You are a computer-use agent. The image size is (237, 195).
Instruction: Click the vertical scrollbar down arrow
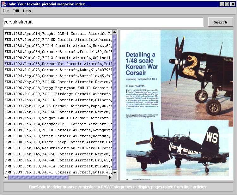pyautogui.click(x=115, y=172)
